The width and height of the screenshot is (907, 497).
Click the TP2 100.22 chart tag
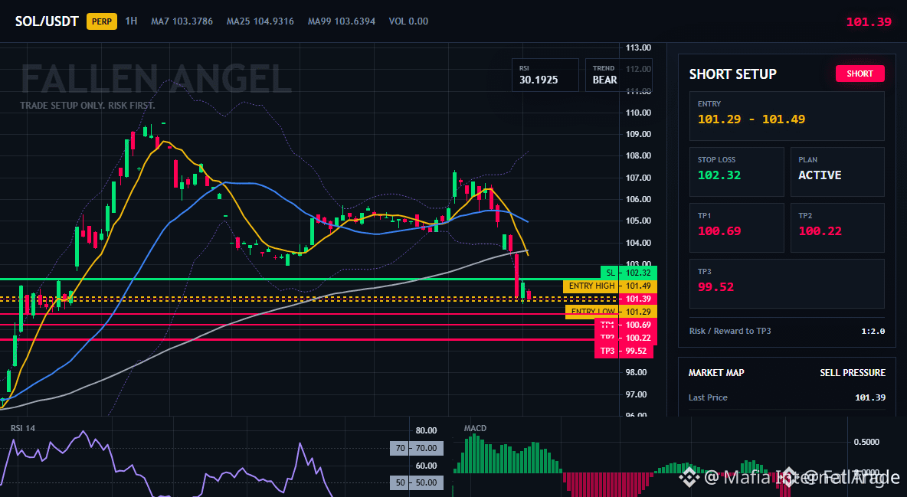[625, 338]
